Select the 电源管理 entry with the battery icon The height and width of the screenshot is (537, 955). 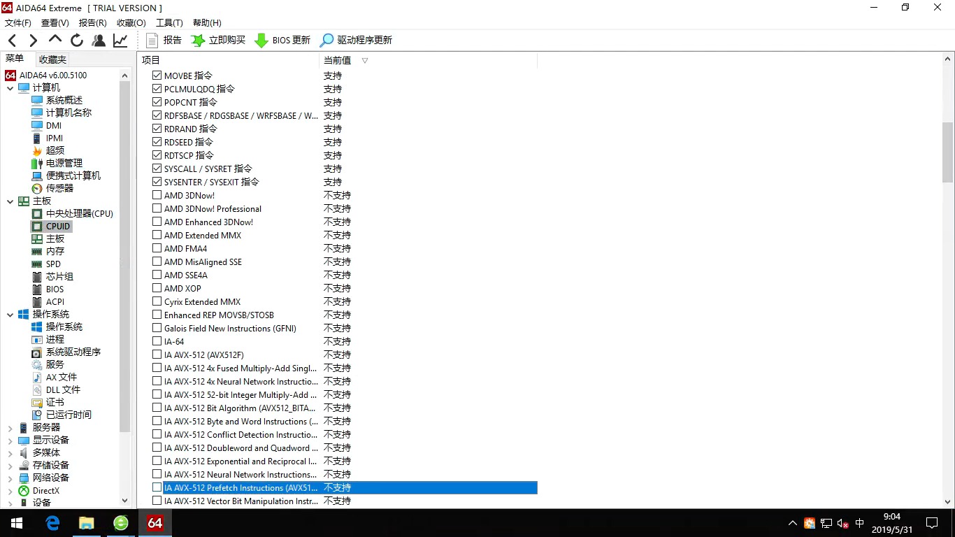(57, 163)
